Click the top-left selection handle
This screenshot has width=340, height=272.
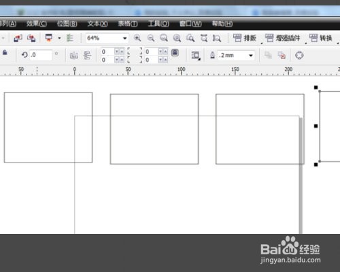click(316, 87)
